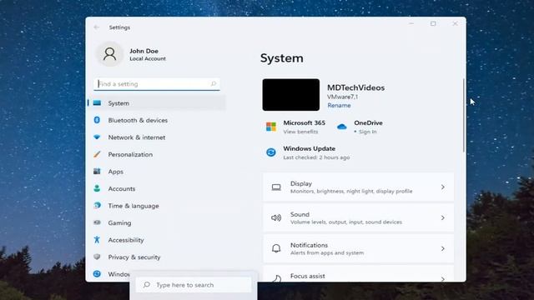Open the Display settings chevron
Image resolution: width=534 pixels, height=300 pixels.
[443, 187]
